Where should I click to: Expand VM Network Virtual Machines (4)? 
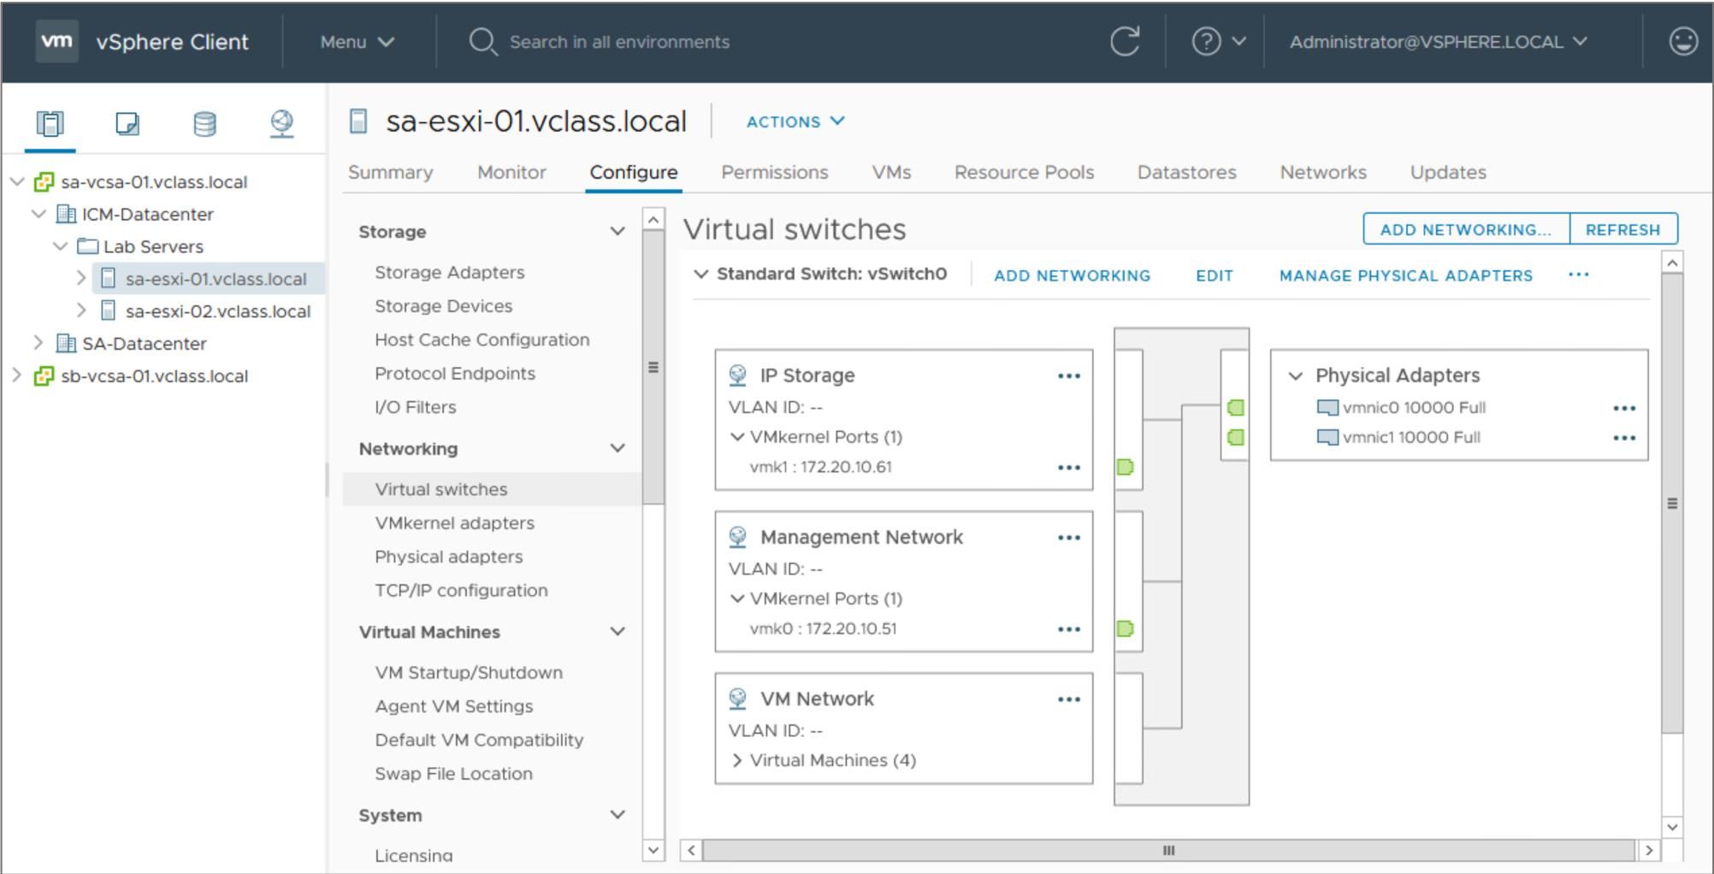[737, 760]
